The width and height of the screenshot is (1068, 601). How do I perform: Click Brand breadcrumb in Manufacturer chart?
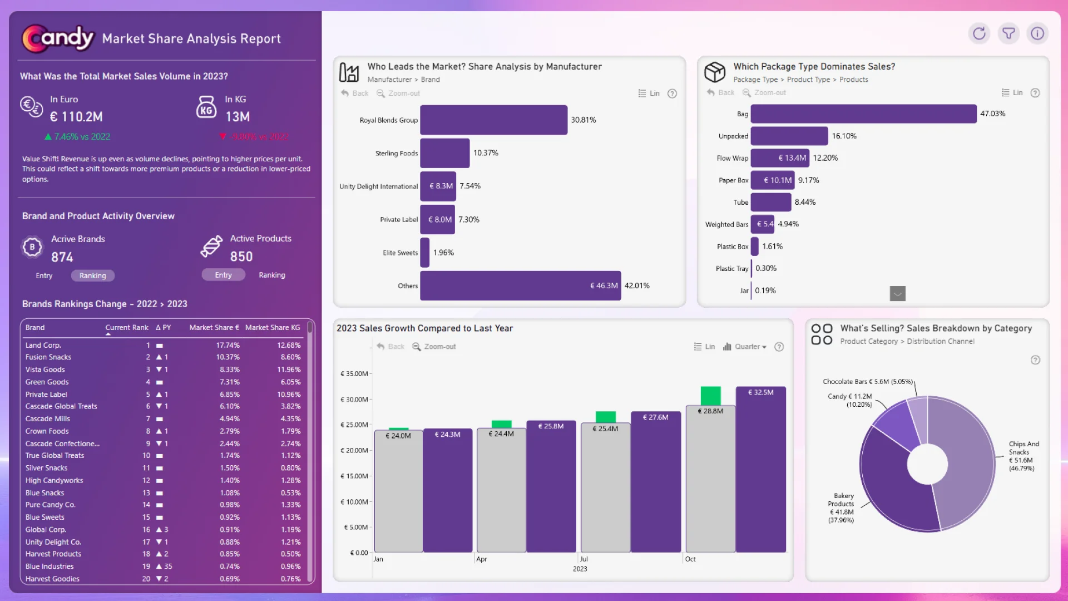430,80
